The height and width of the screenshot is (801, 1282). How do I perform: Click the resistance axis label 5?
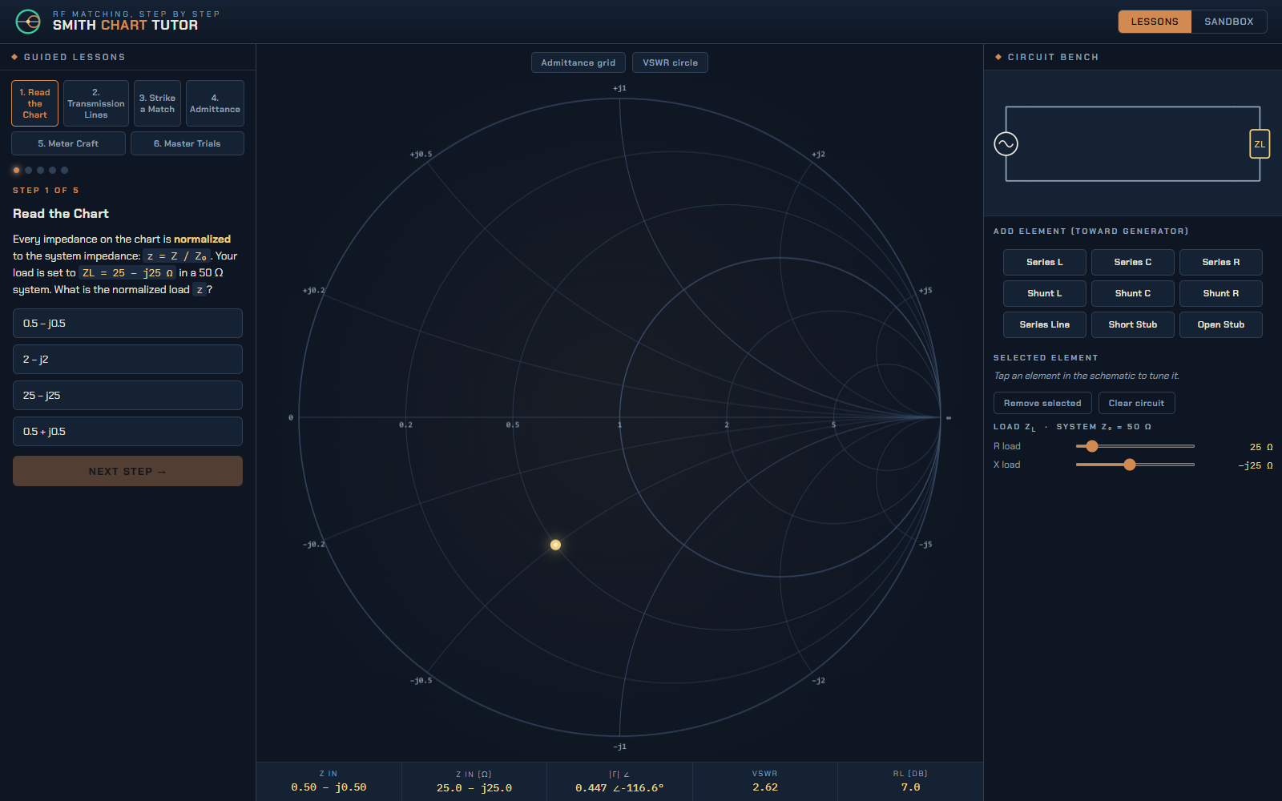[x=833, y=425]
